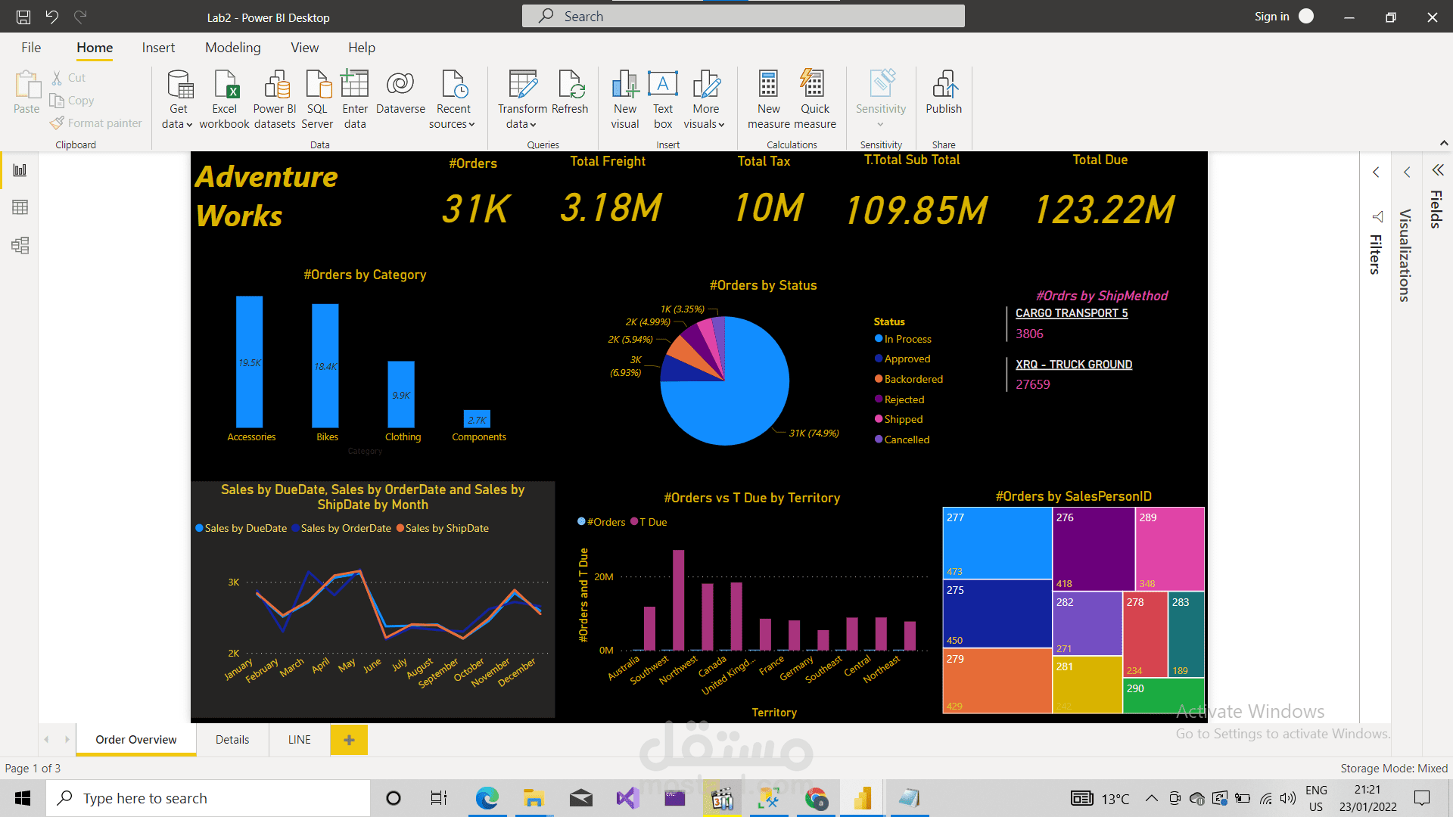Expand the Filters pane chevron
The width and height of the screenshot is (1453, 817).
(x=1376, y=172)
